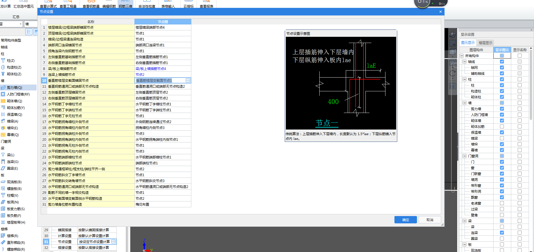
Task: Open 查看报表 in the toolbar
Action: (x=207, y=4)
